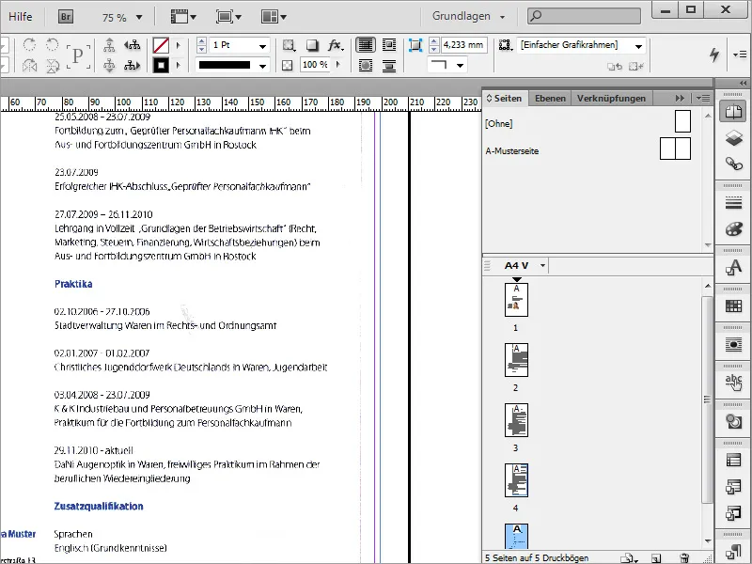Screen dimensions: 752x564
Task: Switch to the Seiten tab
Action: click(x=505, y=99)
